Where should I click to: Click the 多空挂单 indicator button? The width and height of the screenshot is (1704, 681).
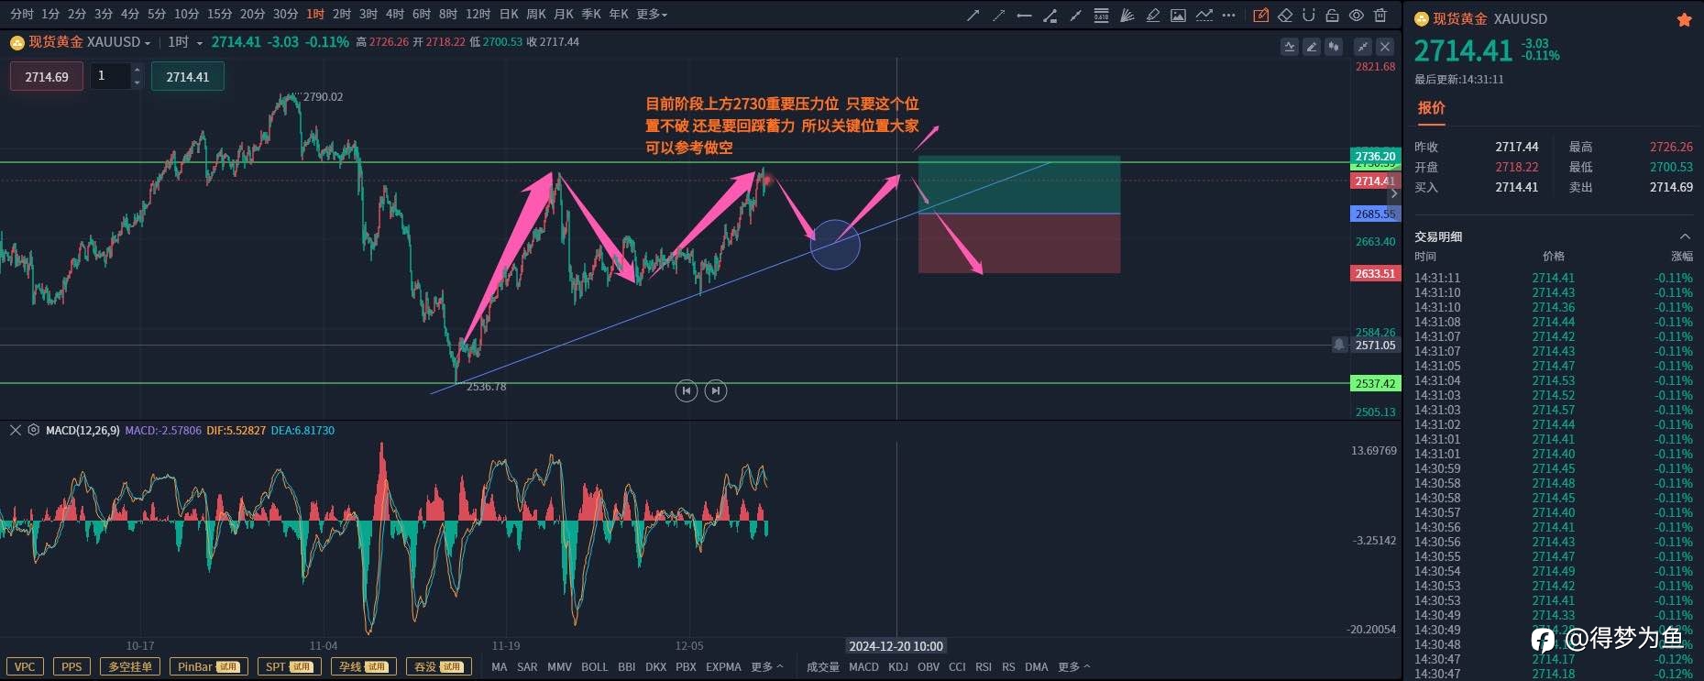130,666
